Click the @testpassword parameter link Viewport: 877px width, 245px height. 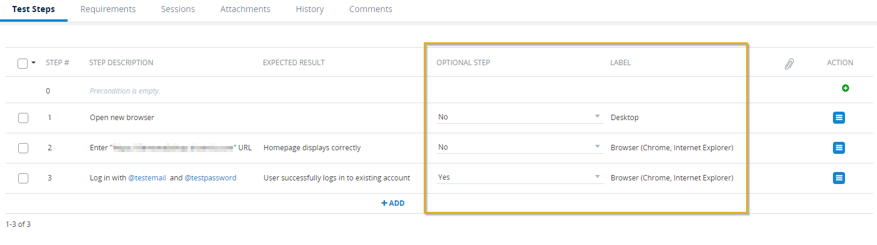(210, 177)
